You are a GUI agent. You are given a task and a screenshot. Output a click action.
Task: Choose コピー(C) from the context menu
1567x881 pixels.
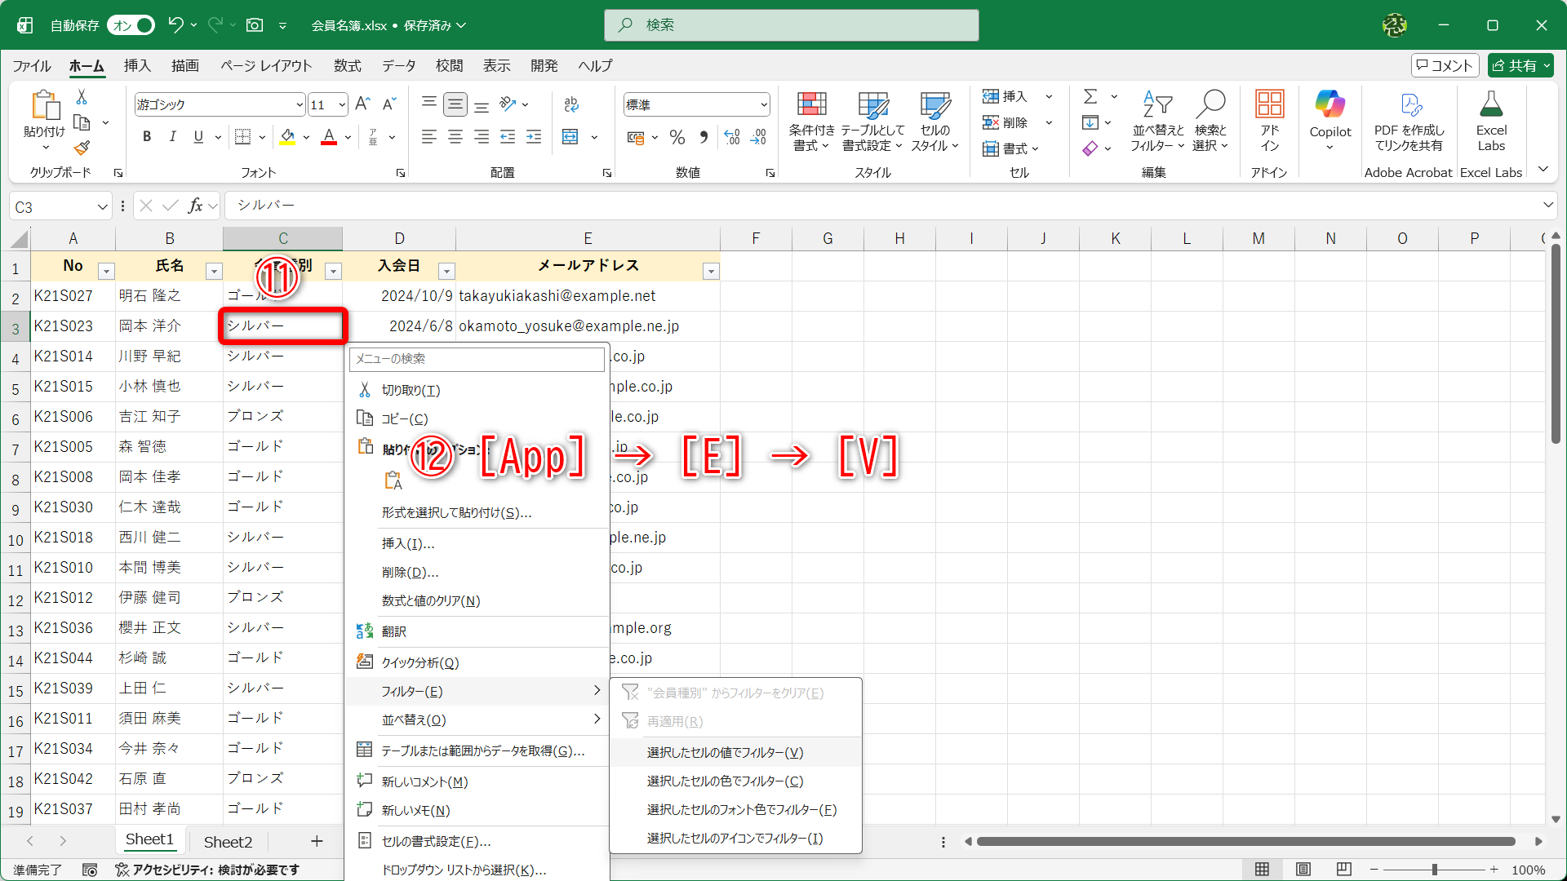coord(404,418)
